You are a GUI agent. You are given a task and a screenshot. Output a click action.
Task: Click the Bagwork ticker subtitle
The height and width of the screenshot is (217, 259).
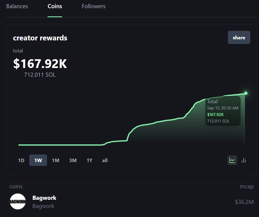click(x=43, y=206)
